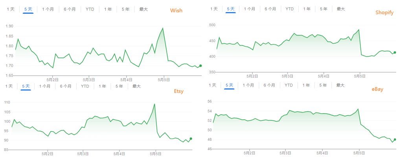Viewport: 408px width, 164px height.
Task: Switch Etsy chart to 5年 view
Action: (119, 86)
